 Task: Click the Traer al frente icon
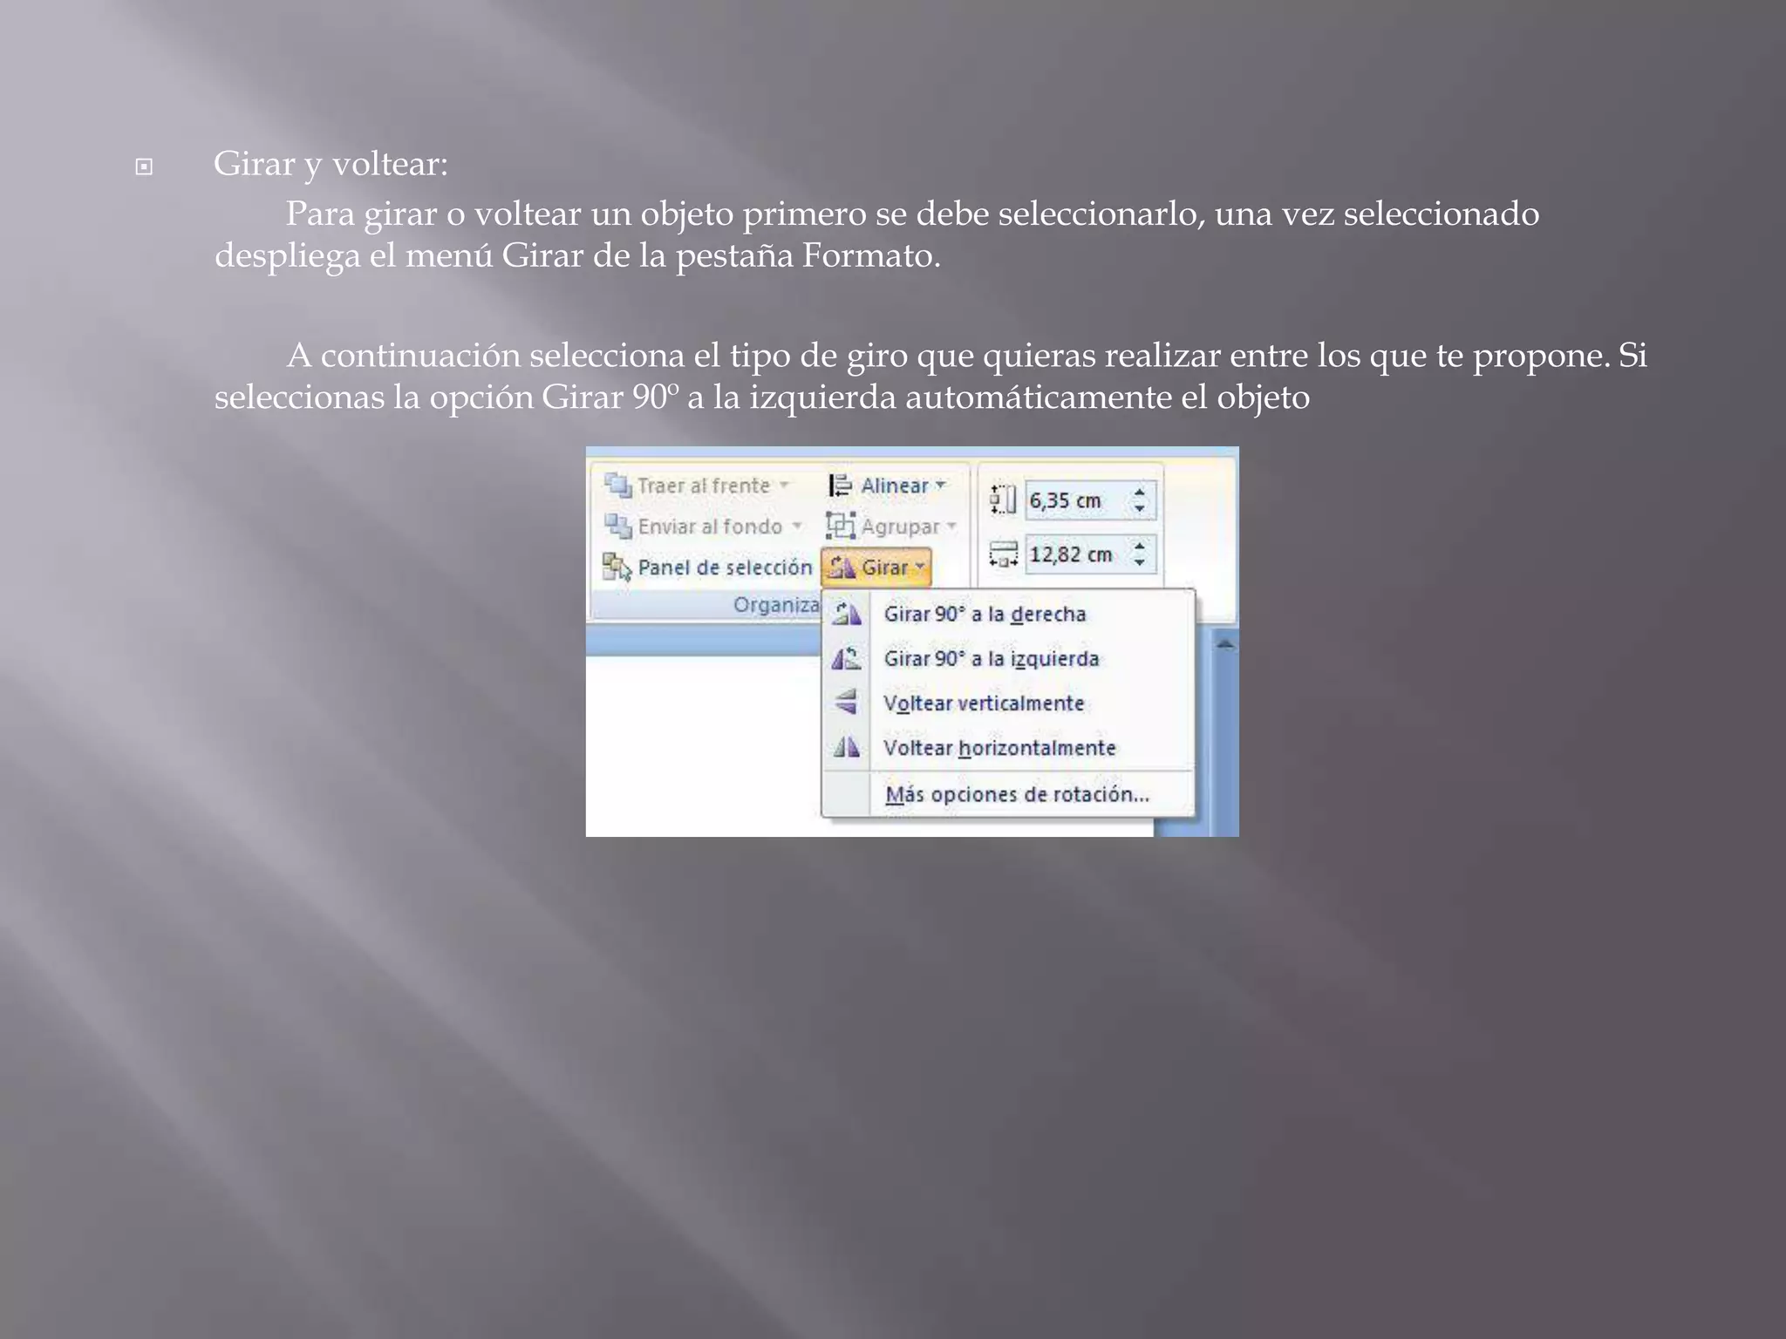[x=617, y=485]
